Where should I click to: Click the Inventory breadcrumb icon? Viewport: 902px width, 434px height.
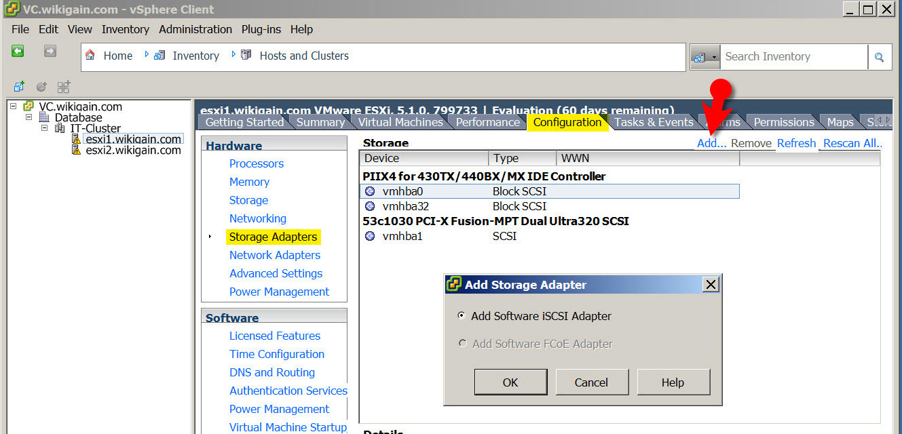(159, 55)
